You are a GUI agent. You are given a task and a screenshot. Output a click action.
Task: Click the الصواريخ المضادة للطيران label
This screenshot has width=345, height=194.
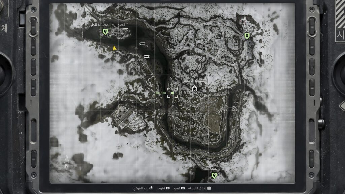(x=105, y=25)
